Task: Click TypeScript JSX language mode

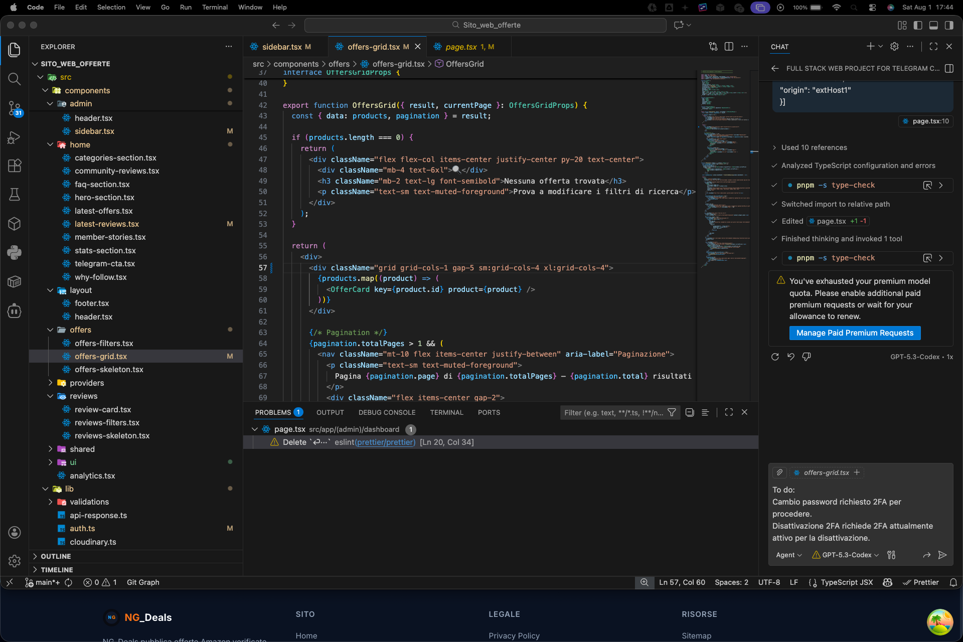Action: (x=847, y=582)
